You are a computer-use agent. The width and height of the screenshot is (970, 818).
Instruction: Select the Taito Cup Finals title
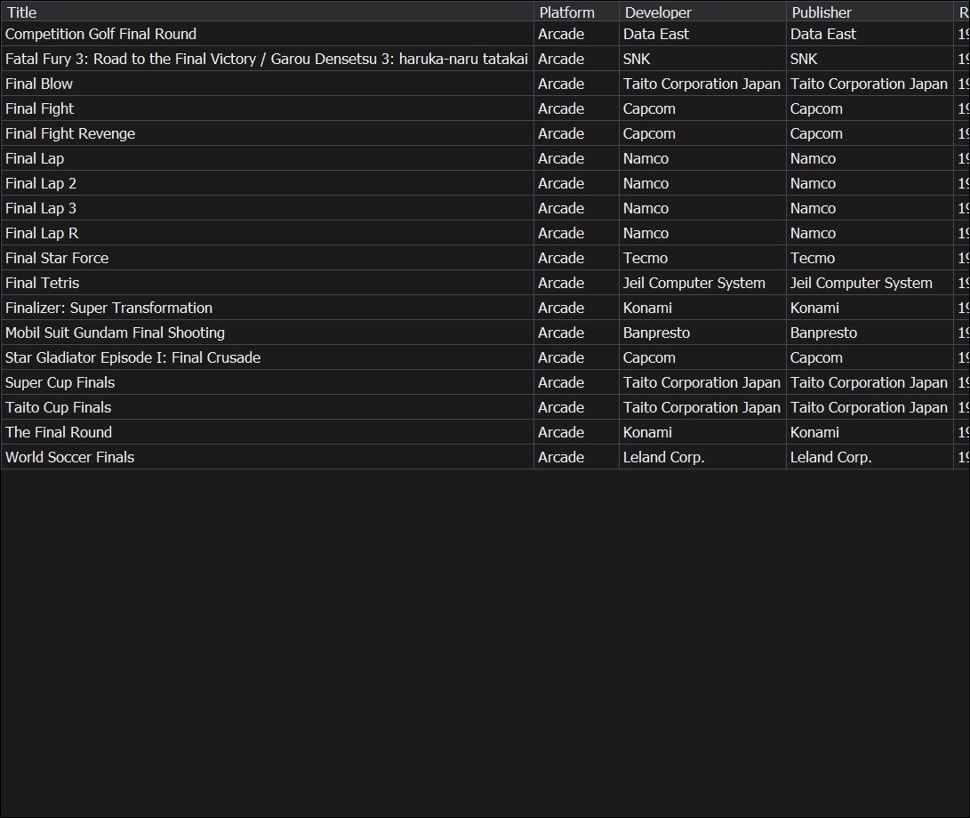(x=58, y=407)
